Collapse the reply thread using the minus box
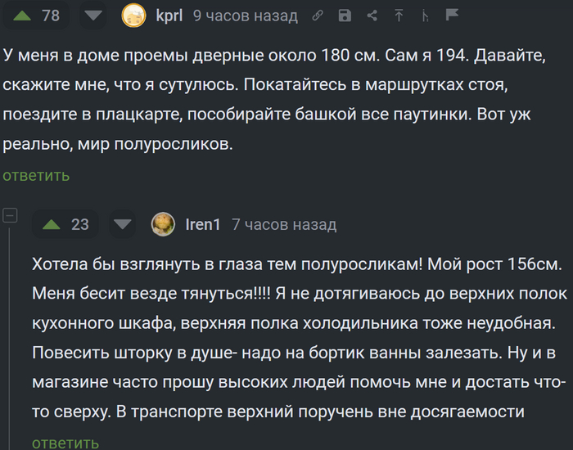This screenshot has height=450, width=573. point(10,215)
